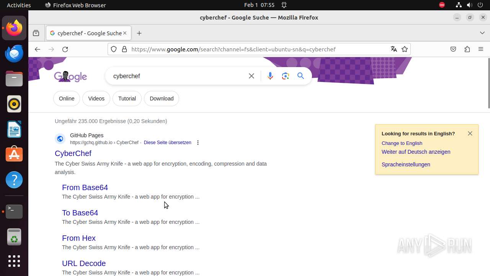Open Spracheinstellungen link
490x276 pixels.
coord(406,164)
